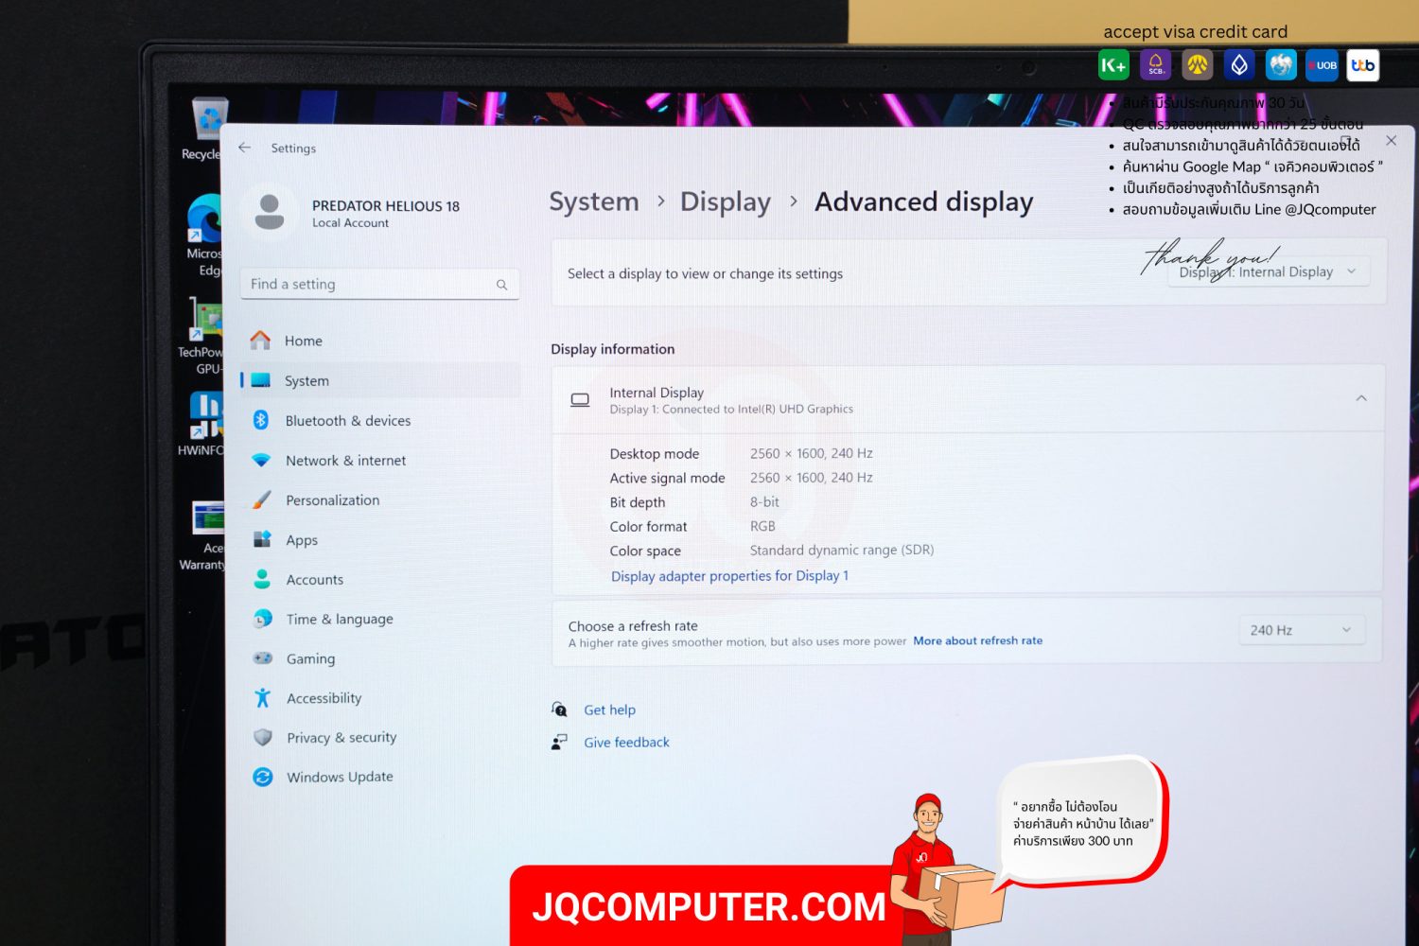Click the Give feedback link
The height and width of the screenshot is (946, 1419).
[x=626, y=743]
